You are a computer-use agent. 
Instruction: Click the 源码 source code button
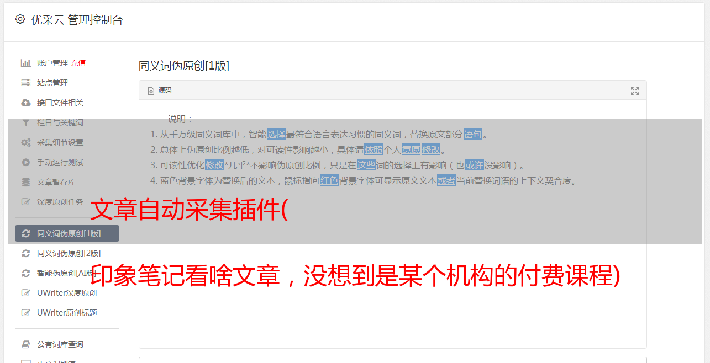click(x=160, y=90)
